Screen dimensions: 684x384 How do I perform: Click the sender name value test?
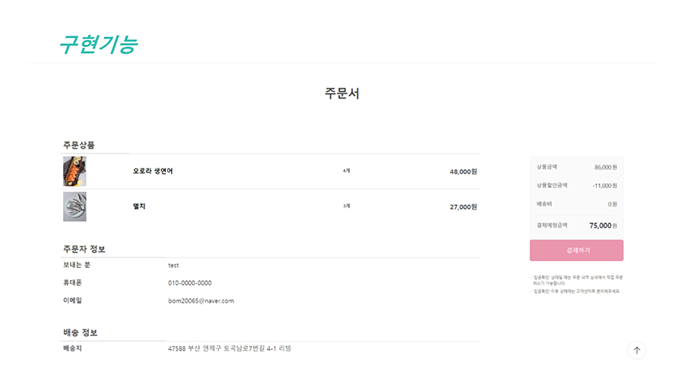coord(173,265)
